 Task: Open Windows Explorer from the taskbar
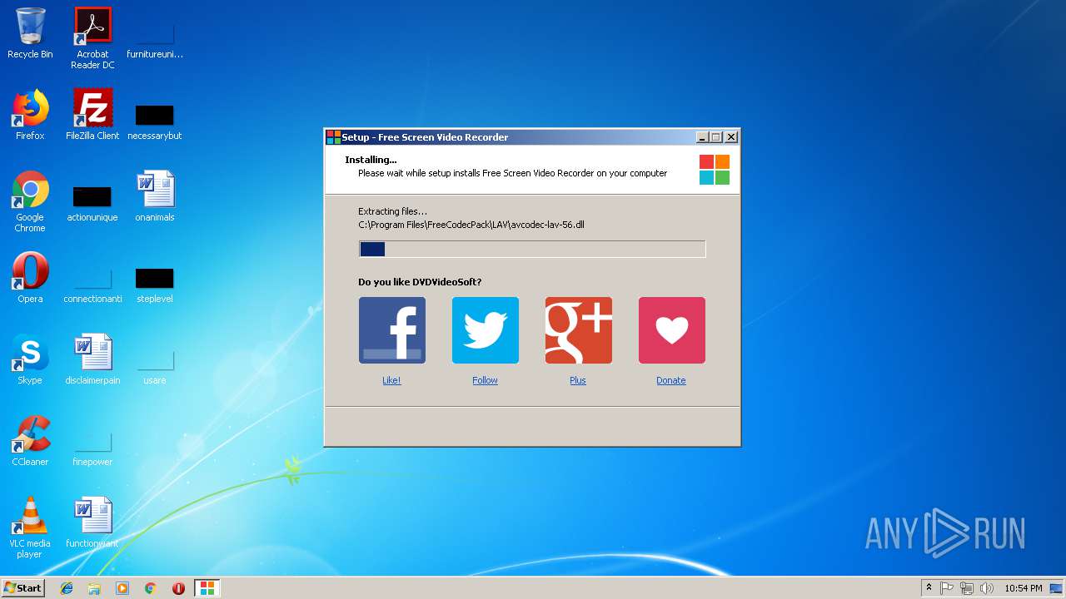pyautogui.click(x=94, y=588)
